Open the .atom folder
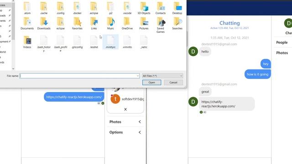The image size is (292, 164). (27, 8)
